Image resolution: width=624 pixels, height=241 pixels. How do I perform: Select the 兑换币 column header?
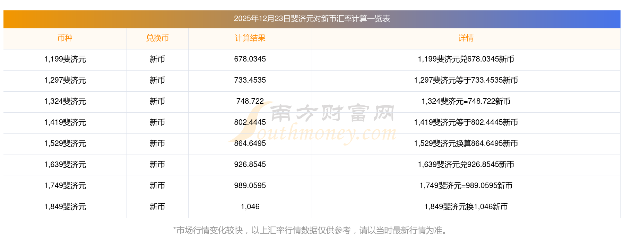157,38
